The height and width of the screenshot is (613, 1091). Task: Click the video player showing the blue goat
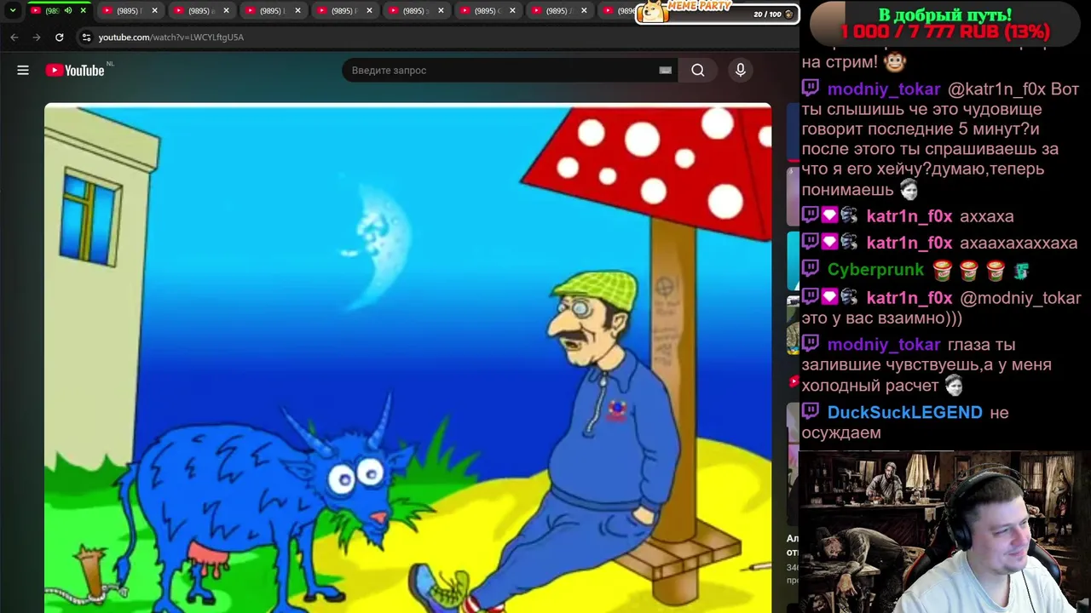click(407, 358)
